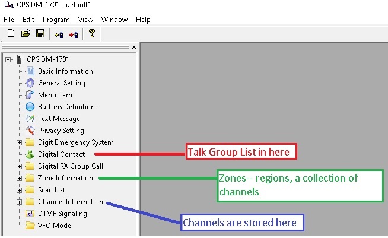Open the Program menu
The width and height of the screenshot is (388, 238).
tap(56, 20)
